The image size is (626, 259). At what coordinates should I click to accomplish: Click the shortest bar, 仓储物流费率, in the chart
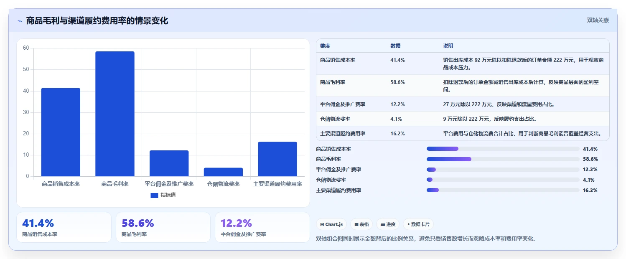point(223,172)
